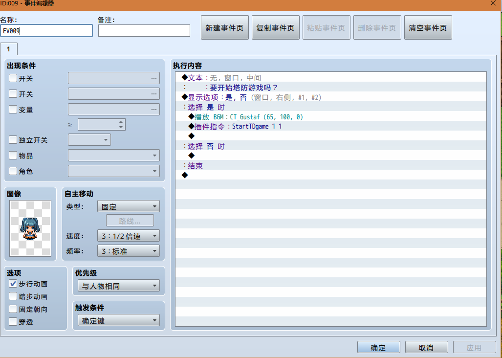The image size is (502, 358).
Task: Open selector for first 开关 condition
Action: pyautogui.click(x=154, y=78)
